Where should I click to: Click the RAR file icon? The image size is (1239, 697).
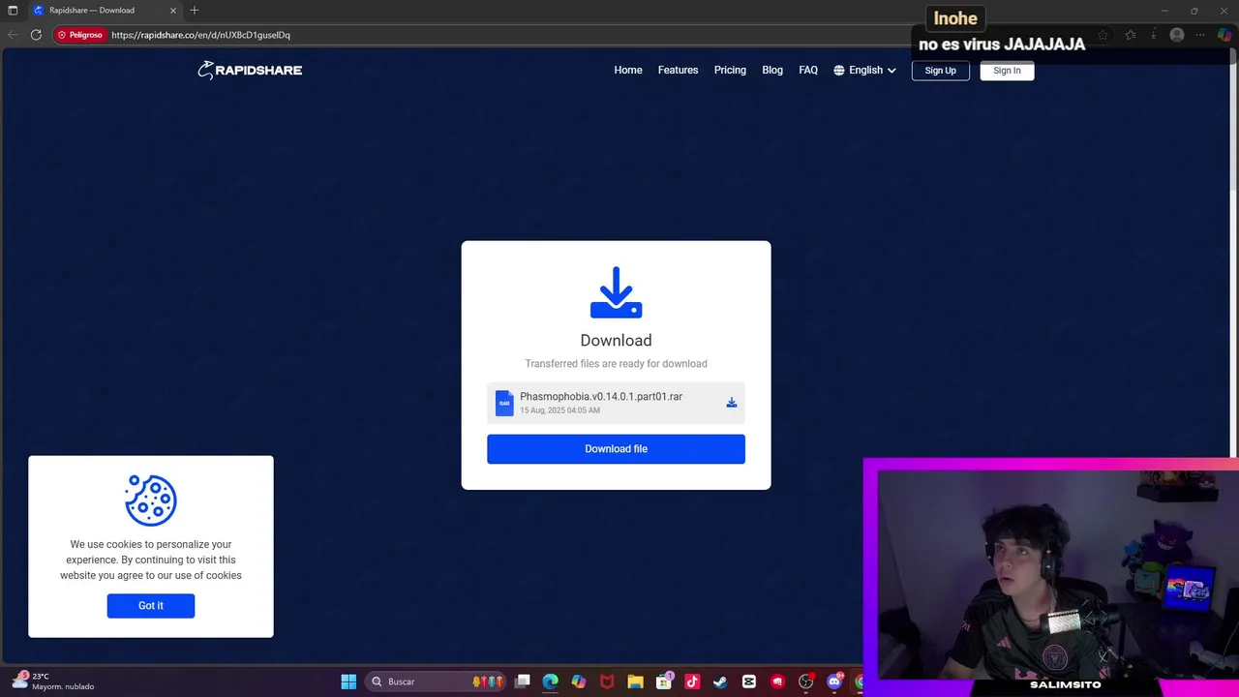504,403
